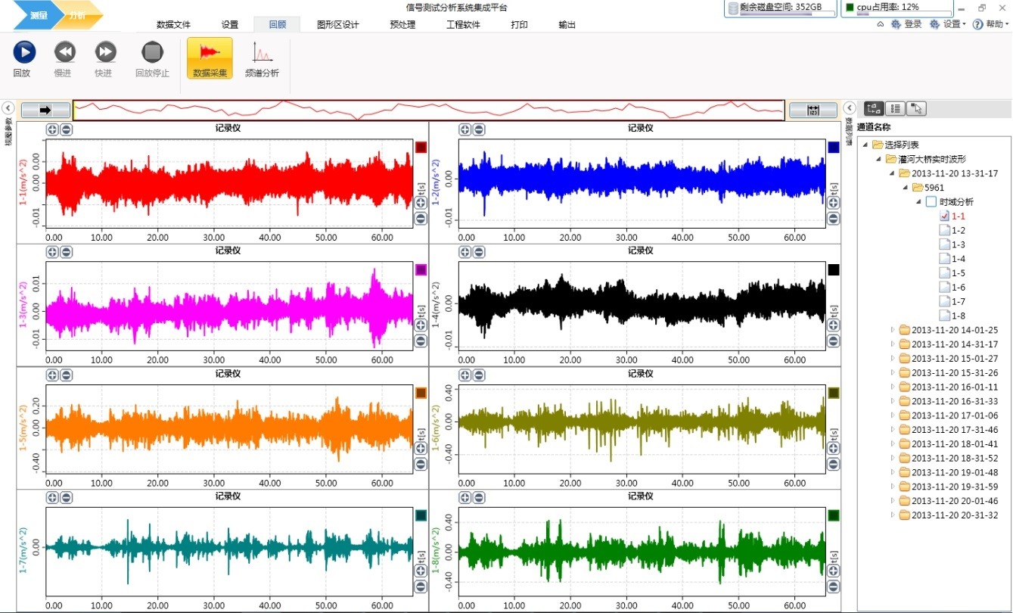This screenshot has width=1013, height=613.
Task: Open the 图形区设计 tab
Action: (x=337, y=25)
